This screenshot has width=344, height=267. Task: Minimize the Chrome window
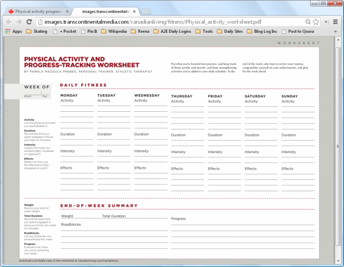point(314,3)
